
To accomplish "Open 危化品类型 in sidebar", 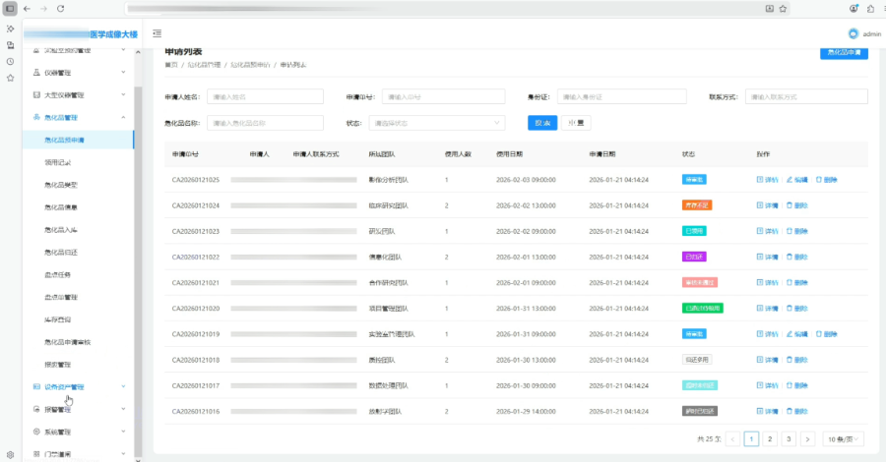I will [61, 185].
